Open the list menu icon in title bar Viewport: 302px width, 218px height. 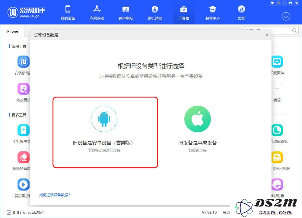278,3
